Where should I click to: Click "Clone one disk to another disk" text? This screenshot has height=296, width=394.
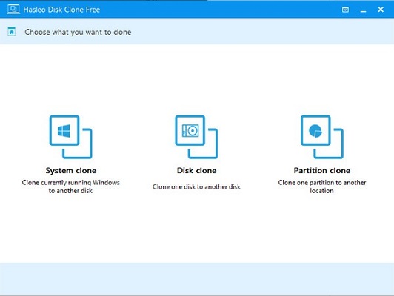click(196, 186)
